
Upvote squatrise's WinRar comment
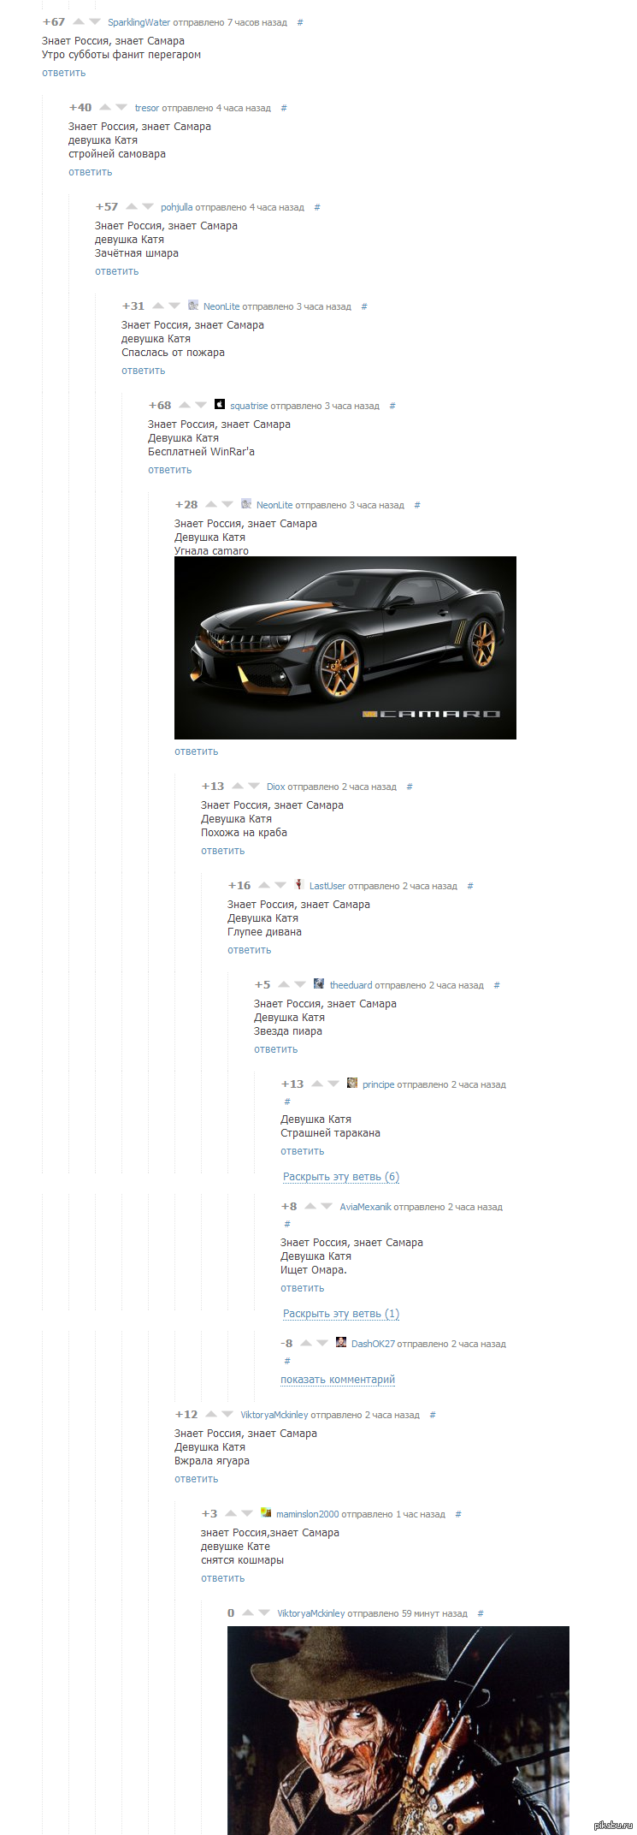coord(185,405)
